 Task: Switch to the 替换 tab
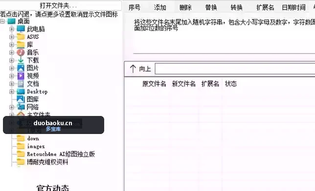point(211,7)
